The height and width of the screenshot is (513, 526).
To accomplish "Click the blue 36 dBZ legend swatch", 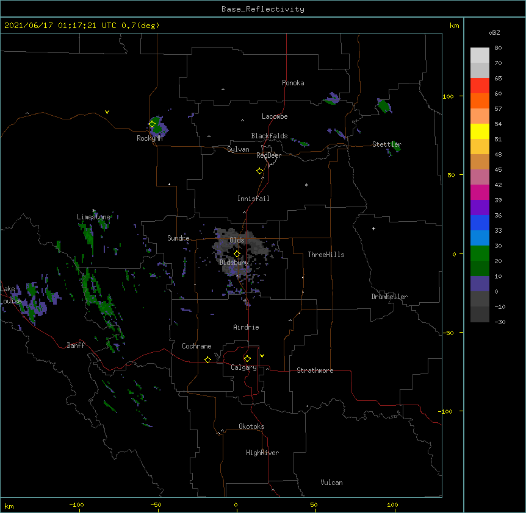I will [480, 222].
